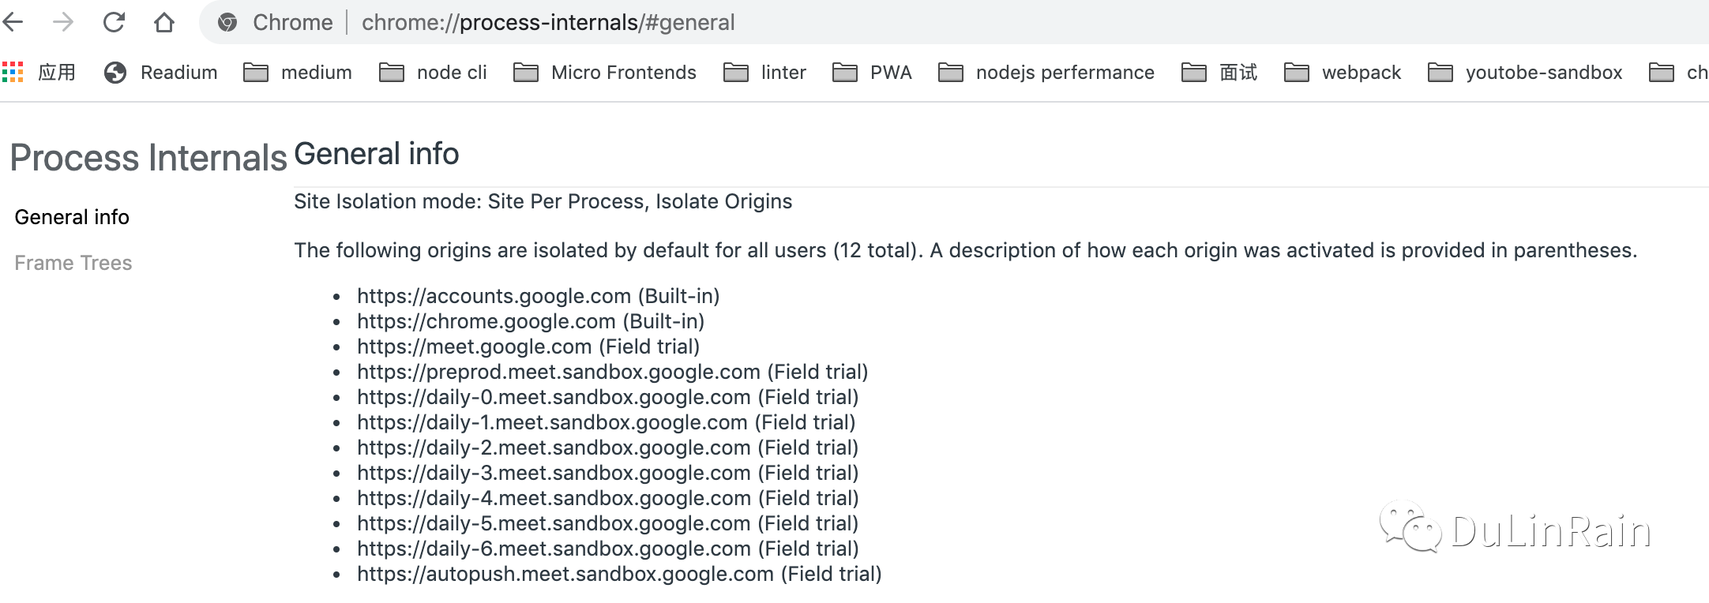Click the Chrome site info icon
The height and width of the screenshot is (603, 1709).
tap(227, 22)
